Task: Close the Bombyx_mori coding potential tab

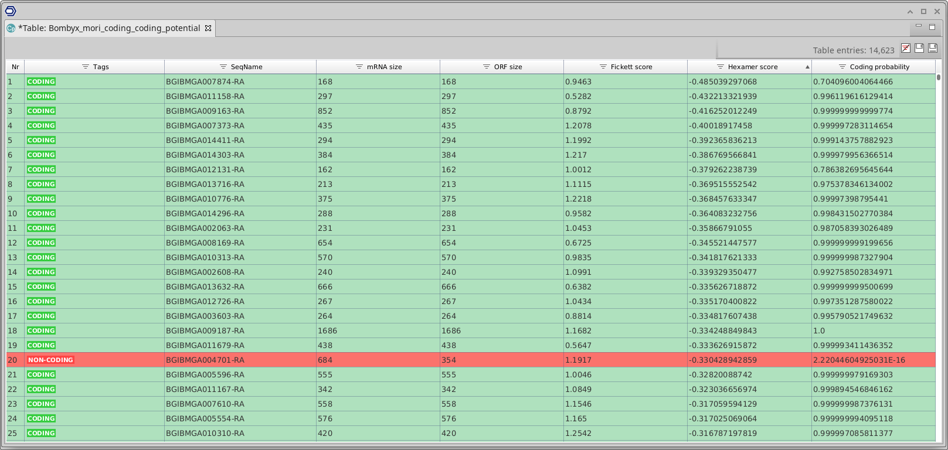Action: pyautogui.click(x=208, y=28)
